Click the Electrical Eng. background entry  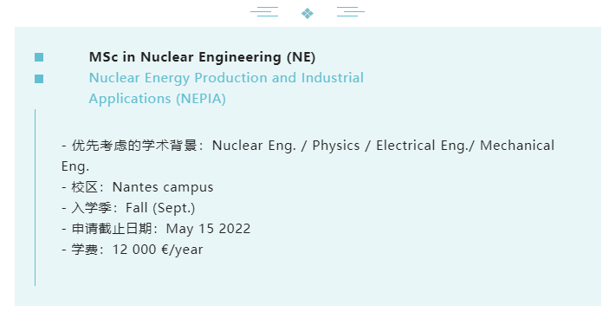pos(423,146)
